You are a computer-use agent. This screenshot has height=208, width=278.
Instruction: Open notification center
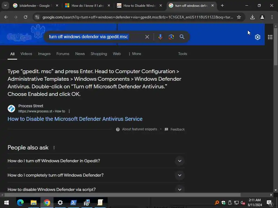(x=269, y=203)
